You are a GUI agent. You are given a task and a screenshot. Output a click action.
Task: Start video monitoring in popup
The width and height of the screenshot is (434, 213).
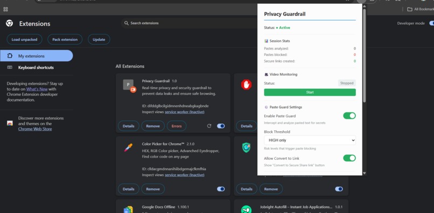click(x=310, y=93)
